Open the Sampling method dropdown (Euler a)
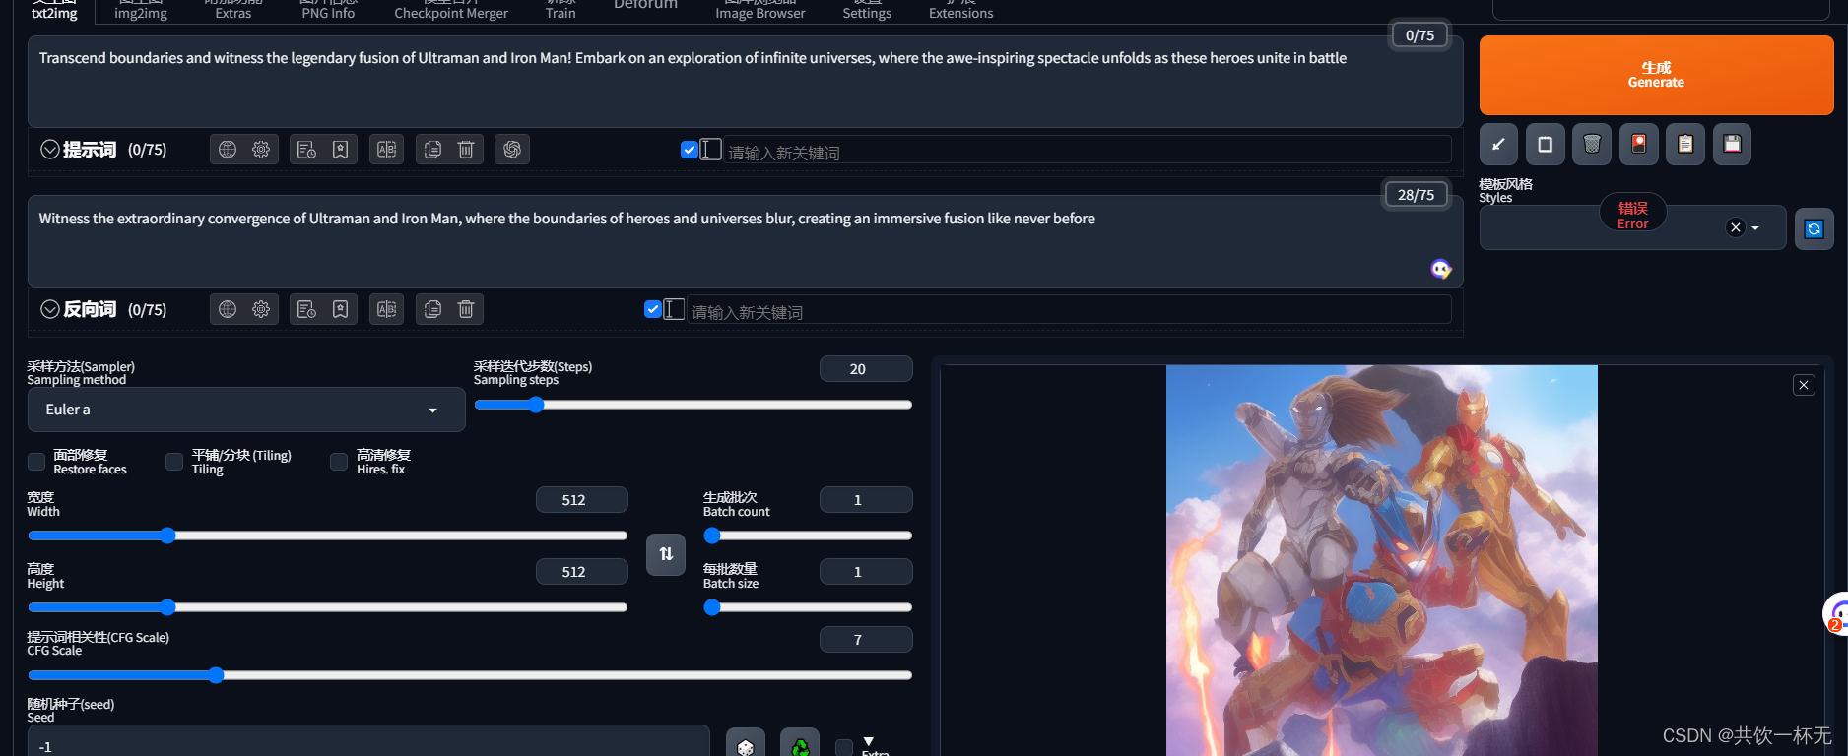Viewport: 1848px width, 756px height. click(x=246, y=409)
